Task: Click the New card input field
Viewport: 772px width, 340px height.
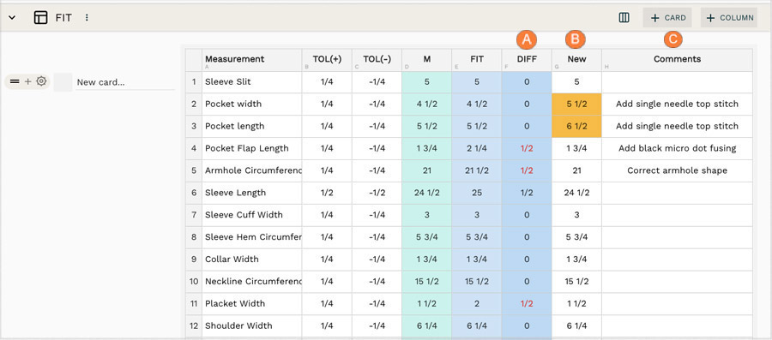Action: (x=125, y=82)
